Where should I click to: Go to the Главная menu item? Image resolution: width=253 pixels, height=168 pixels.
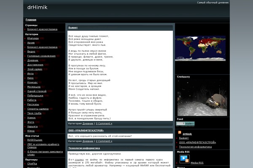tap(31, 20)
